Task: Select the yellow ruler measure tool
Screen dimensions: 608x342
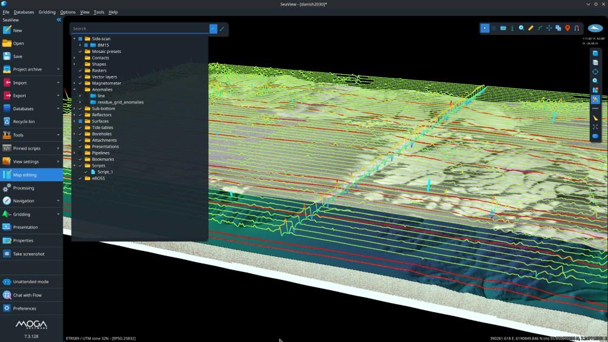Action: (531, 28)
